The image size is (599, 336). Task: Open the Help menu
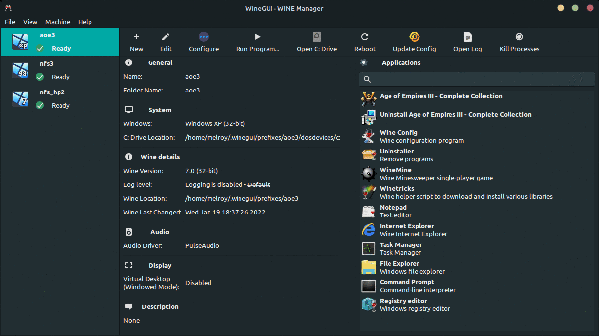pyautogui.click(x=85, y=22)
